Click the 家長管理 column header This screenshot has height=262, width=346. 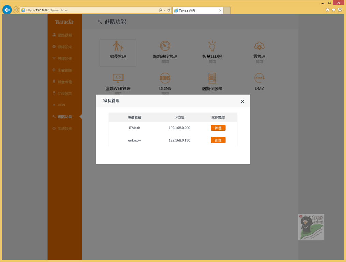218,117
